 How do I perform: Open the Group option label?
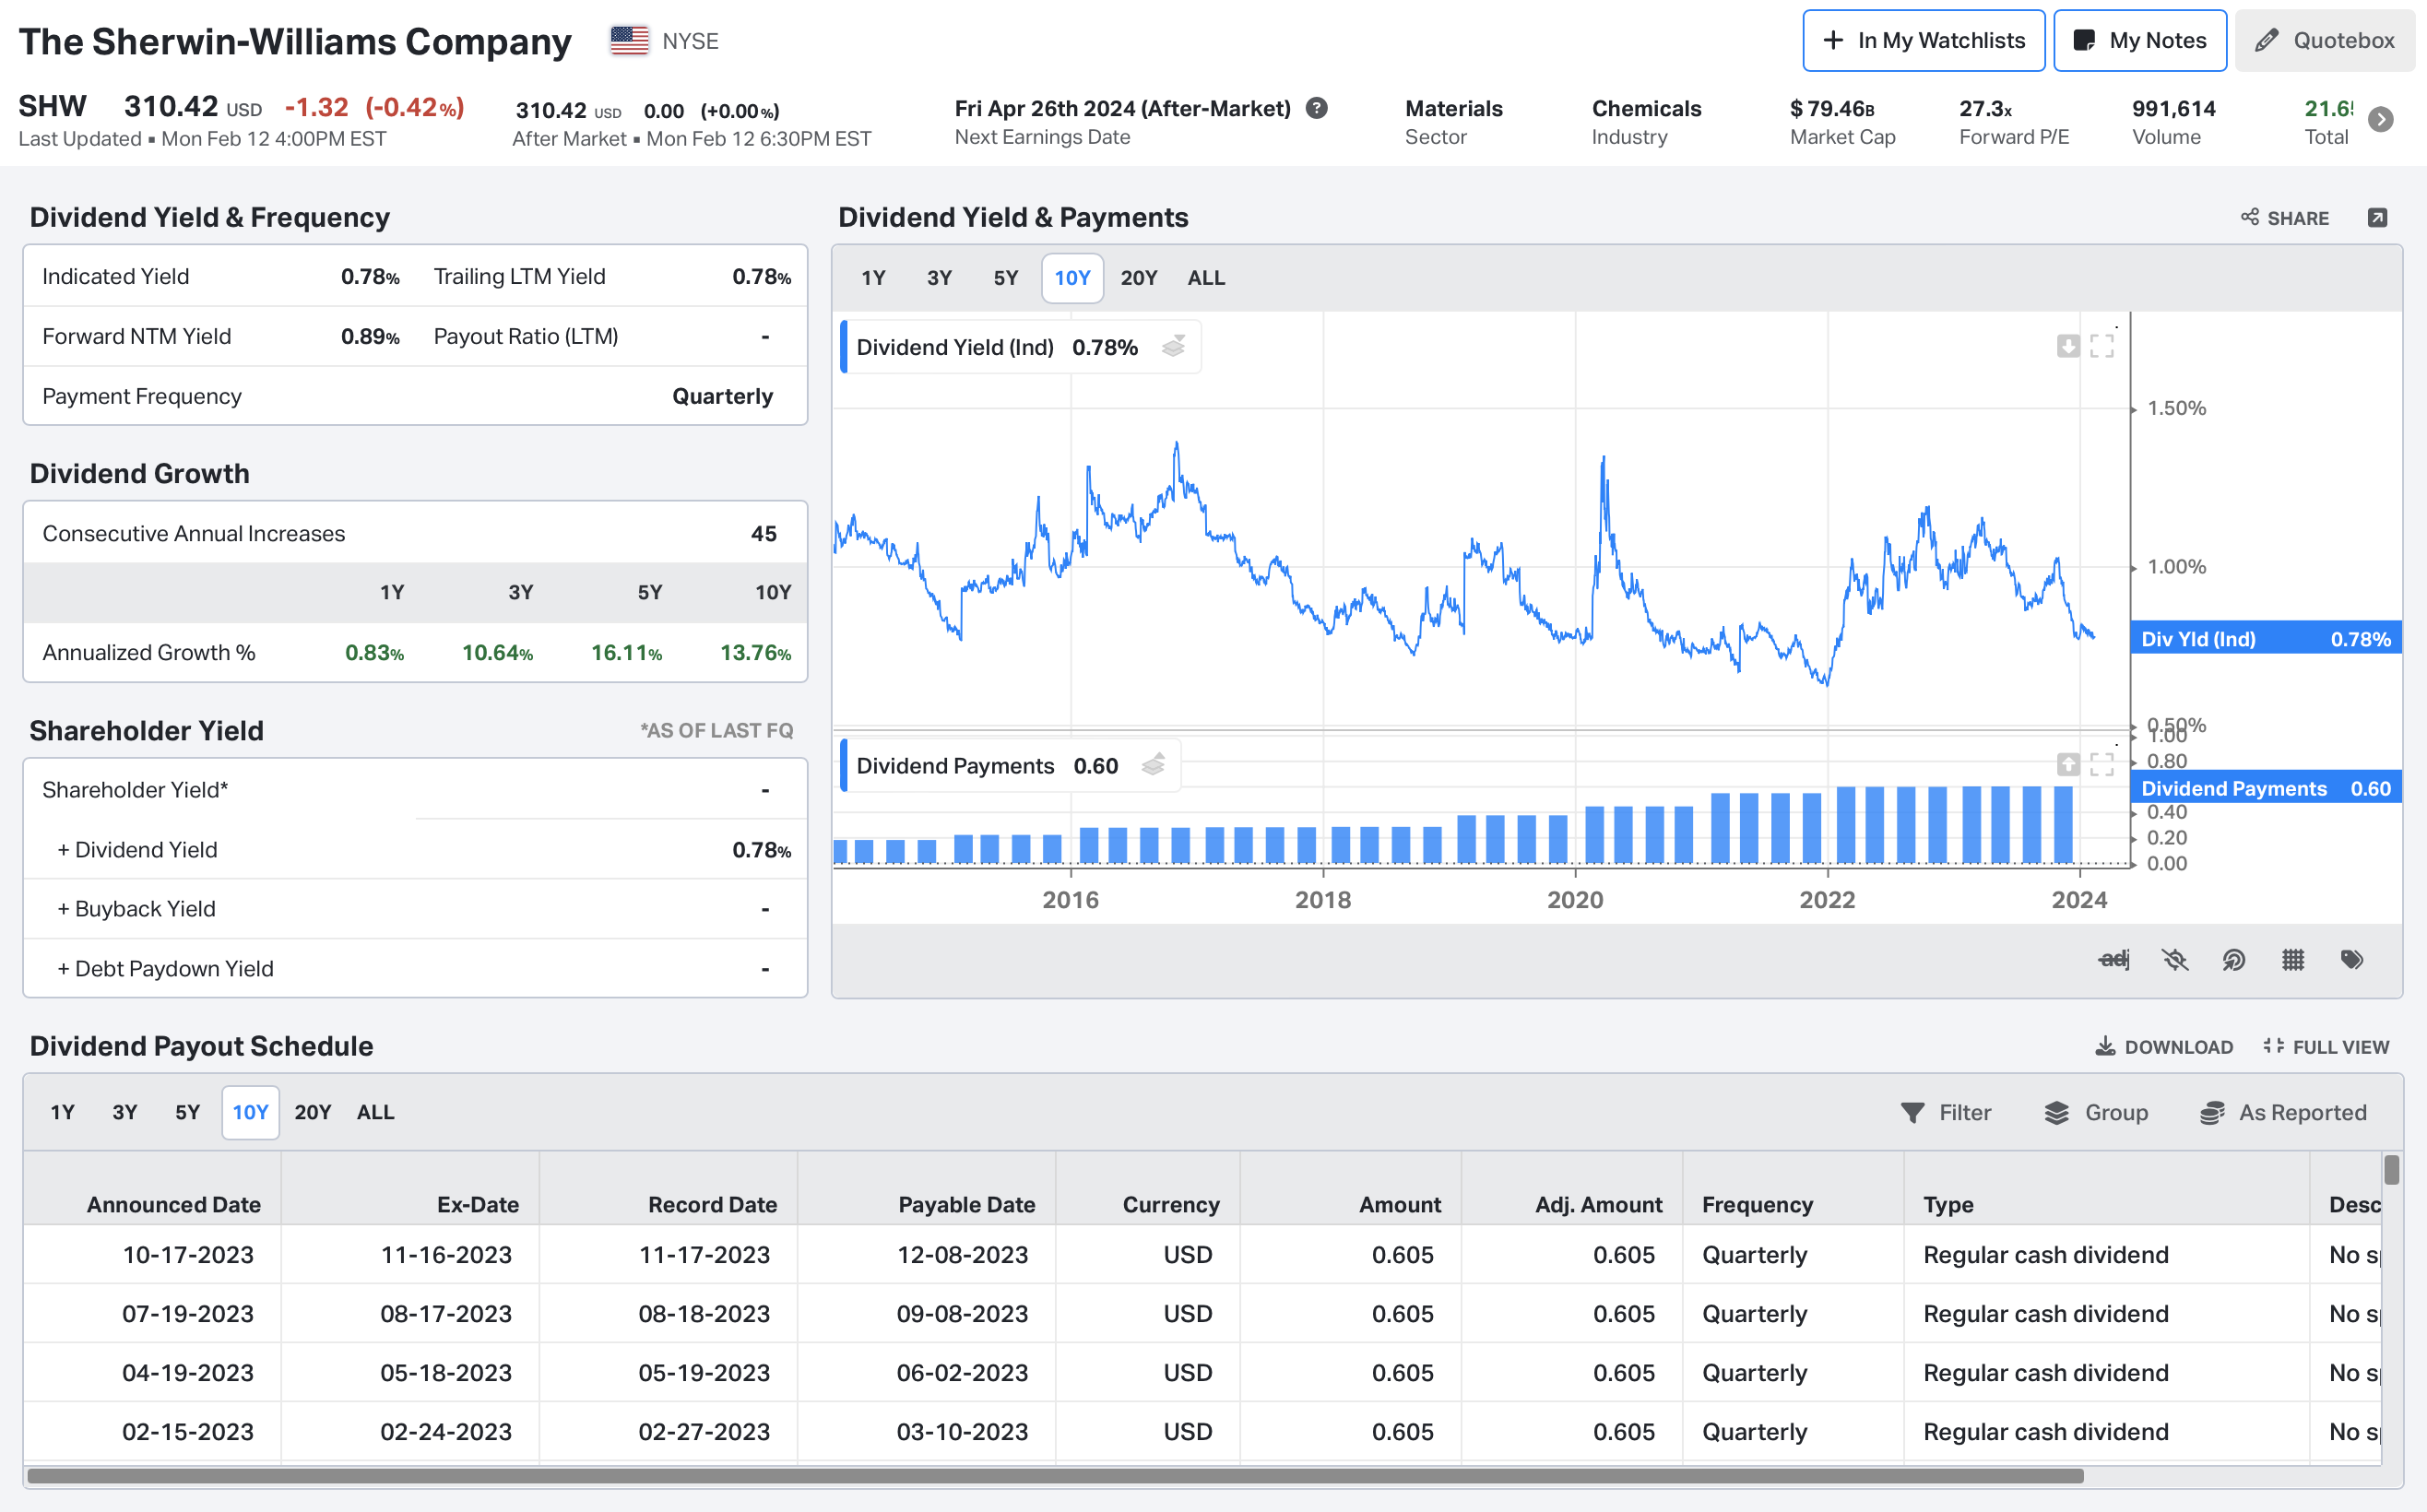[x=2116, y=1113]
